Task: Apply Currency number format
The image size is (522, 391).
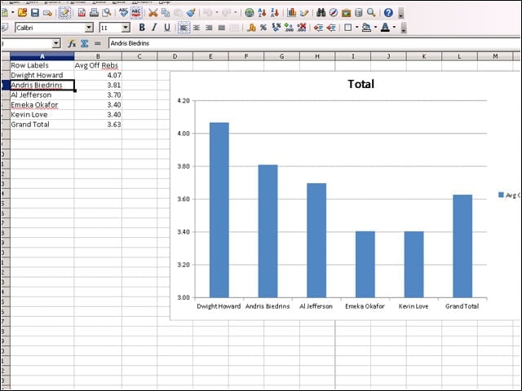Action: click(x=251, y=28)
